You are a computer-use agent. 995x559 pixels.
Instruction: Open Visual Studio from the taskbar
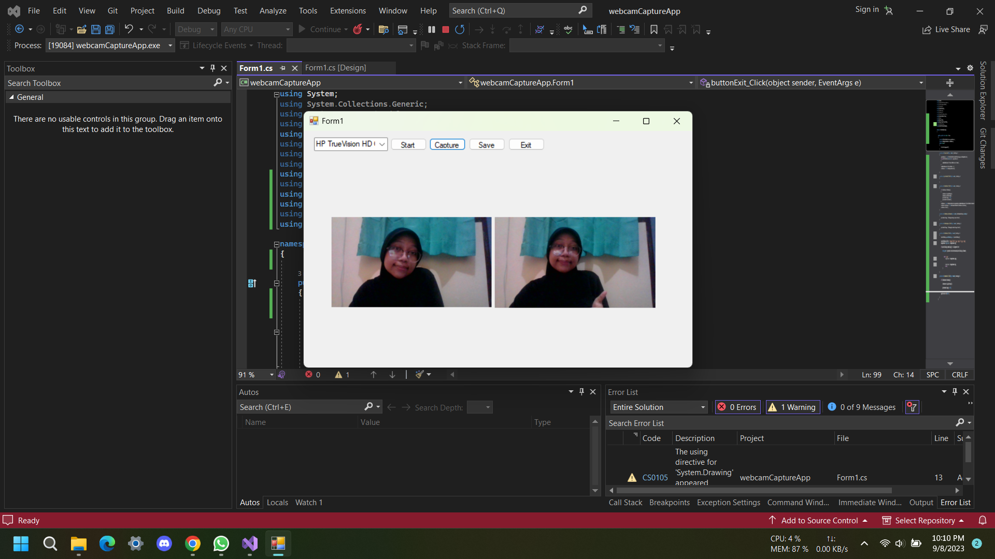point(250,543)
